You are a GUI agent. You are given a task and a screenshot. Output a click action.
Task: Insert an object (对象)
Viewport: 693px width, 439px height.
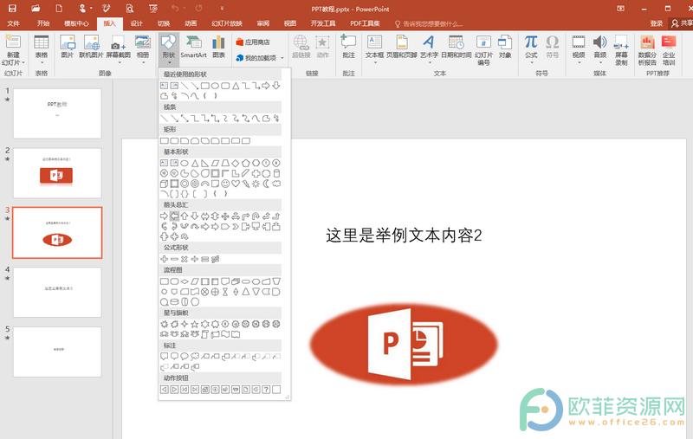pyautogui.click(x=505, y=48)
